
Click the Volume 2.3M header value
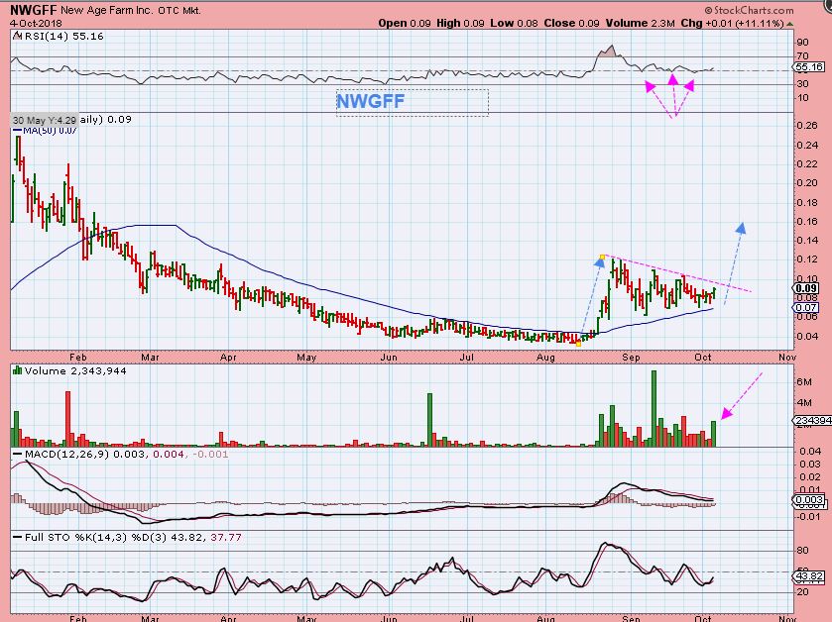(641, 24)
